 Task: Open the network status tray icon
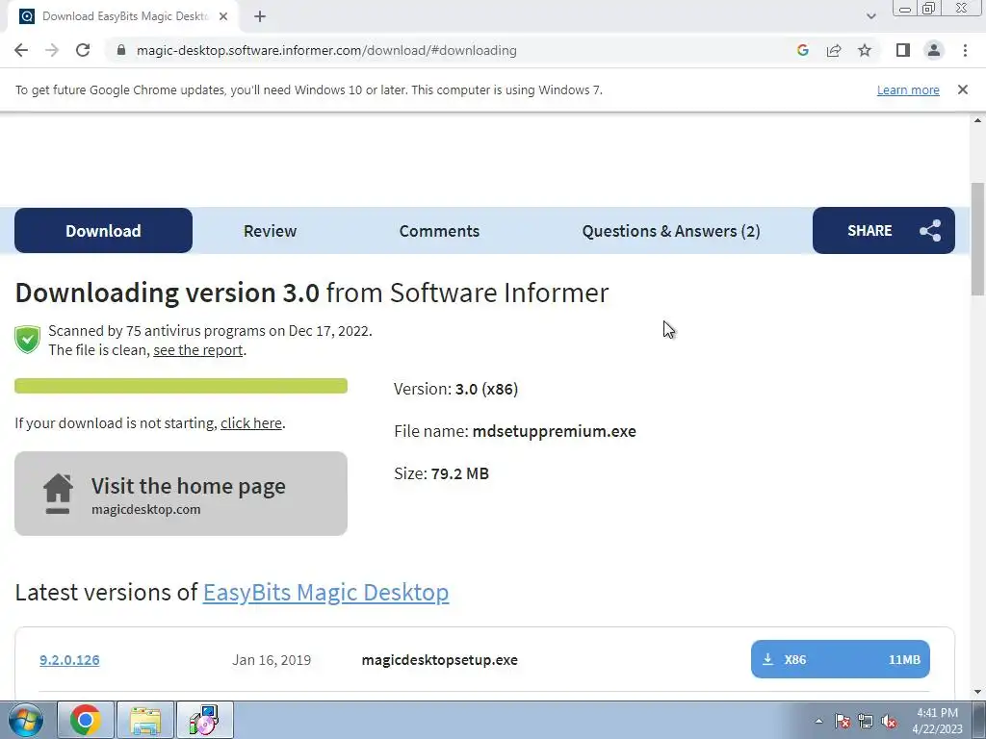(x=866, y=721)
